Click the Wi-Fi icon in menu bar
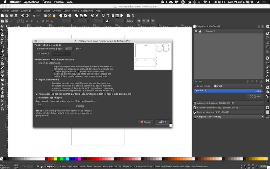This screenshot has height=169, width=270. (x=205, y=2)
